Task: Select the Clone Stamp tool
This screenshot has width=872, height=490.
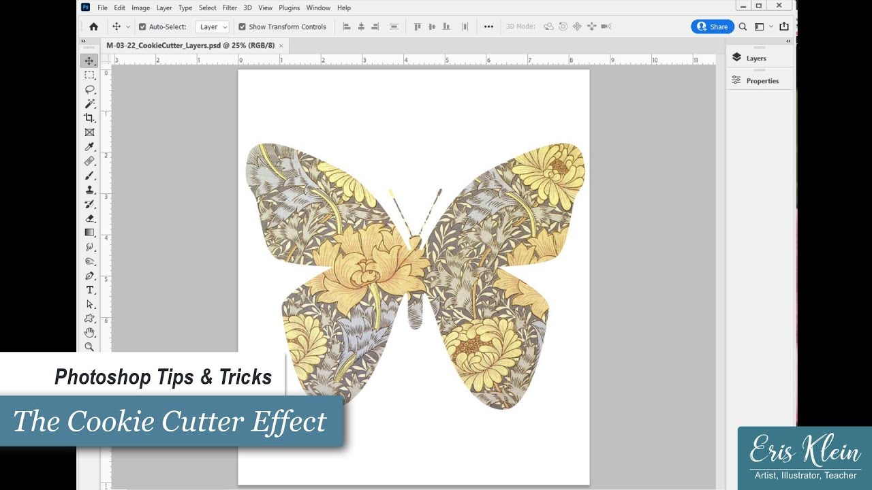Action: pos(89,190)
